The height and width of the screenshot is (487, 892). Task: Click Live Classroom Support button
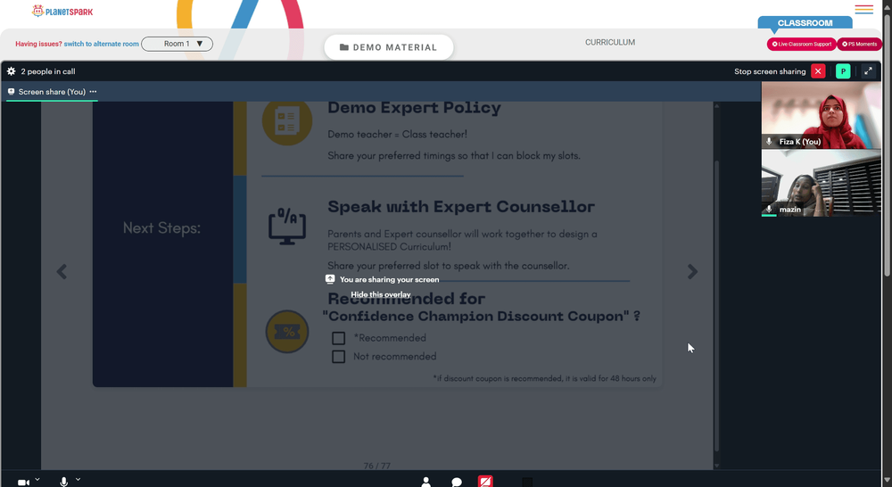pos(802,44)
